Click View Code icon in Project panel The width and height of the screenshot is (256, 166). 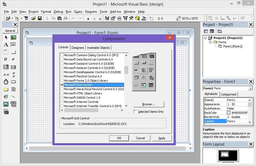(x=206, y=31)
